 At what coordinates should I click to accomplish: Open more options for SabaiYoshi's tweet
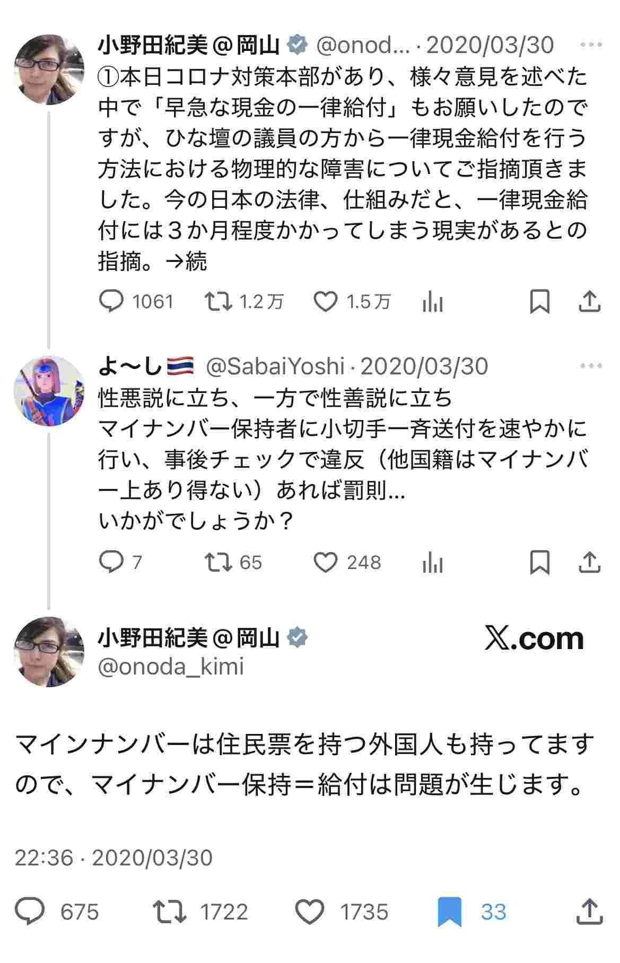591,366
